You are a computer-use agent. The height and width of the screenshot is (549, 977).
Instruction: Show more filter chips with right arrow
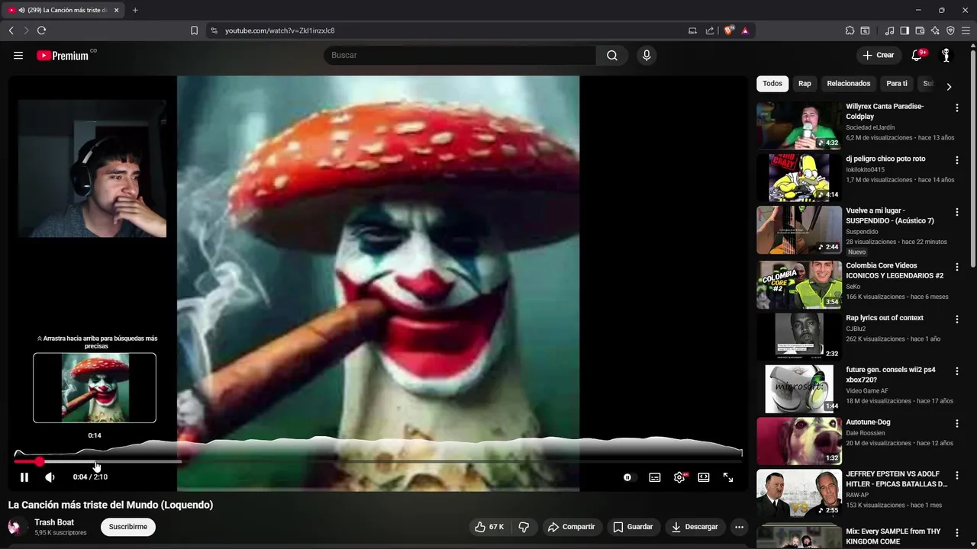949,86
